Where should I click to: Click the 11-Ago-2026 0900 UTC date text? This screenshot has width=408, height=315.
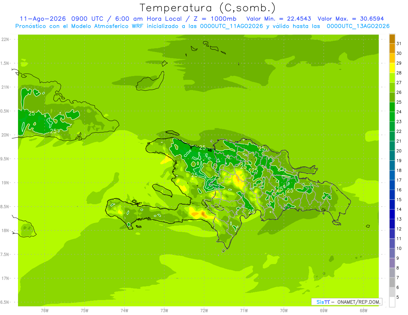62,19
